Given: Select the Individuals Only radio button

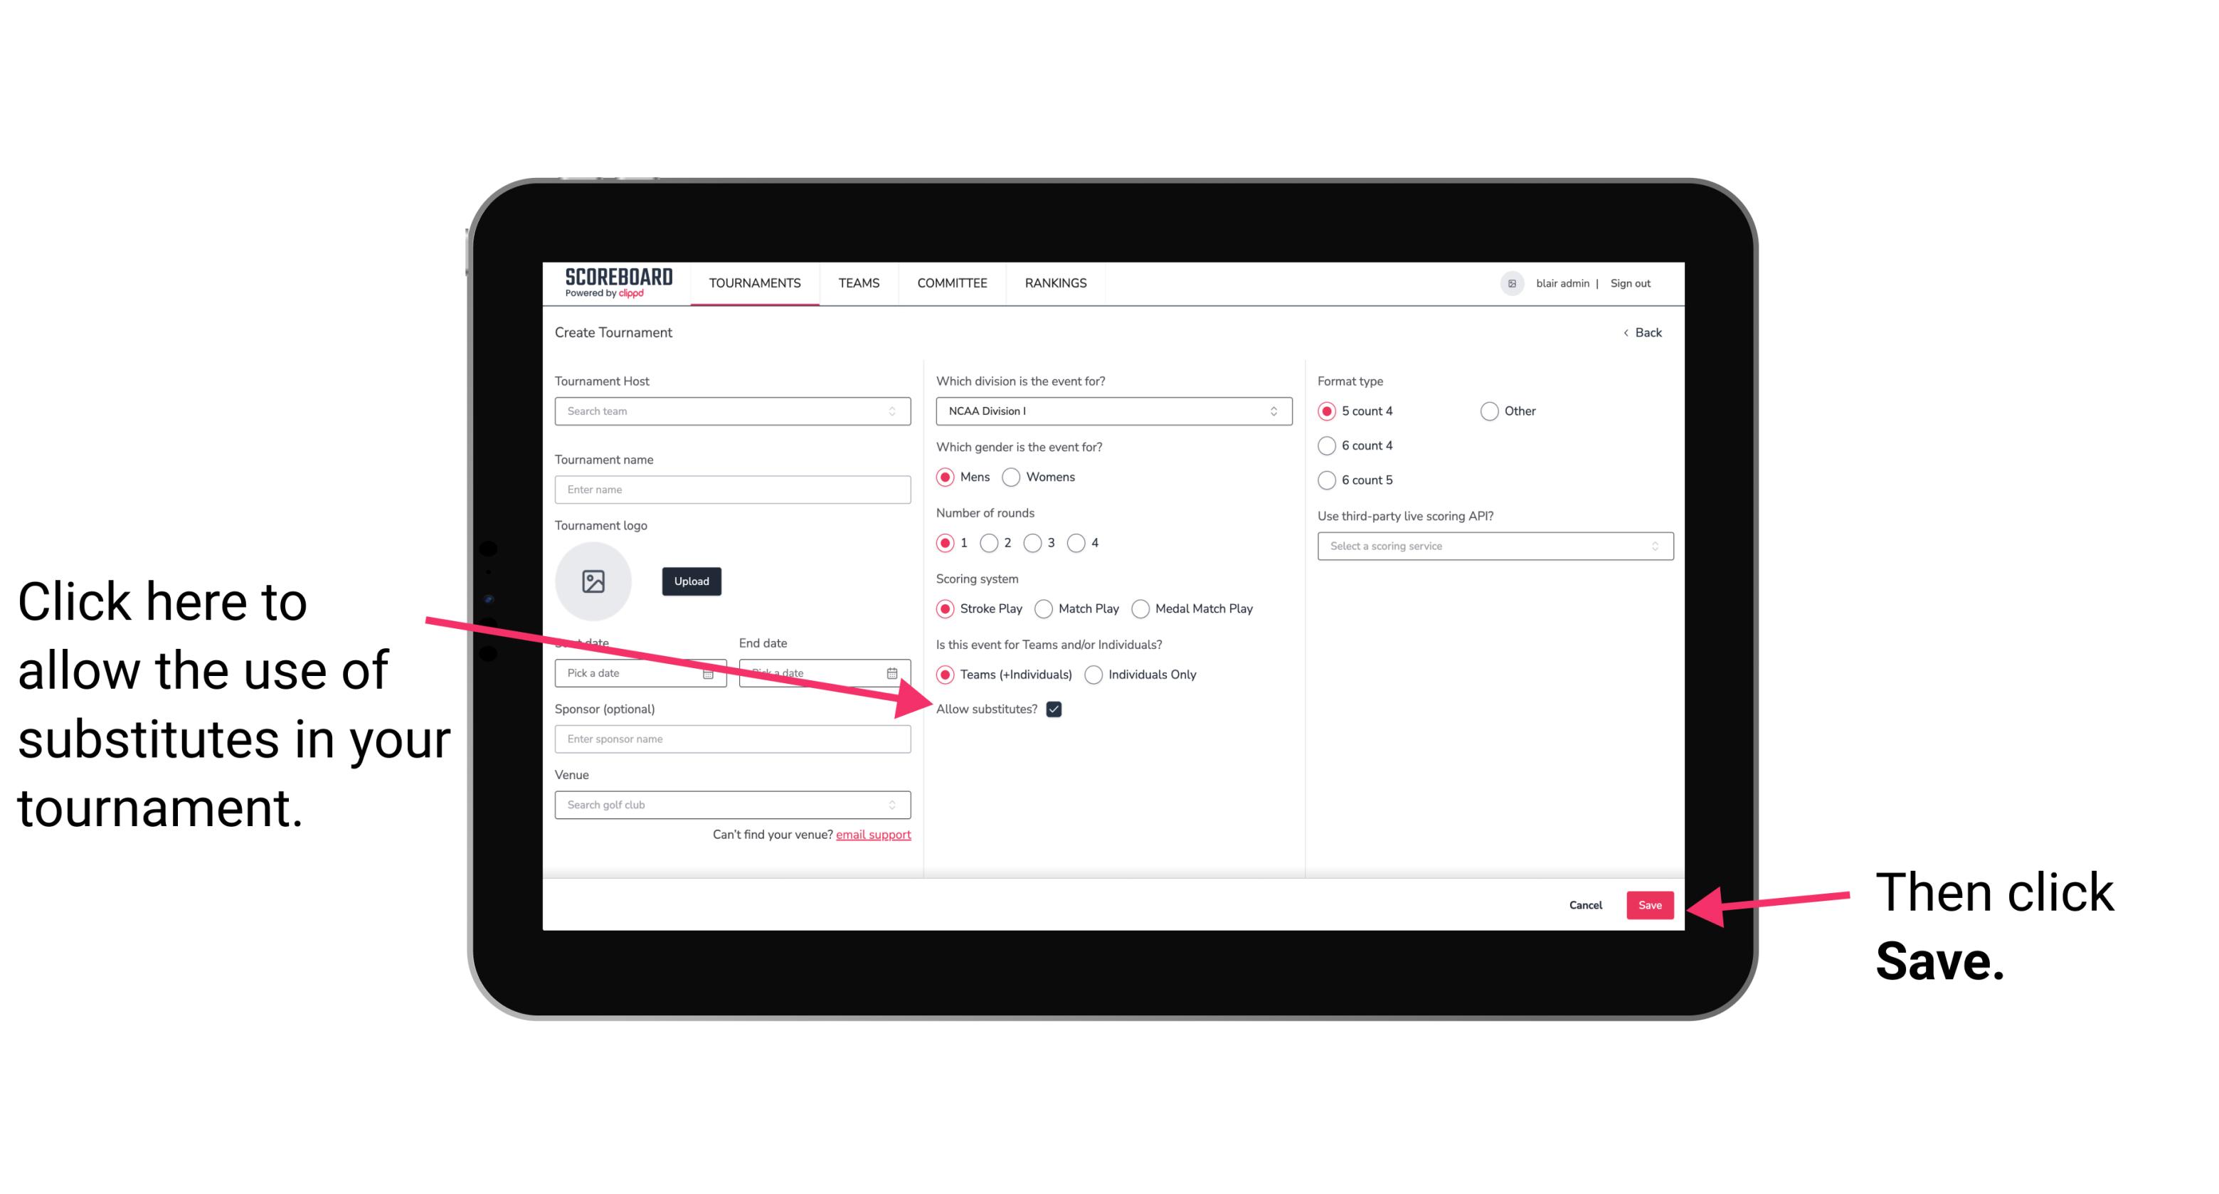Looking at the screenshot, I should pos(1092,675).
